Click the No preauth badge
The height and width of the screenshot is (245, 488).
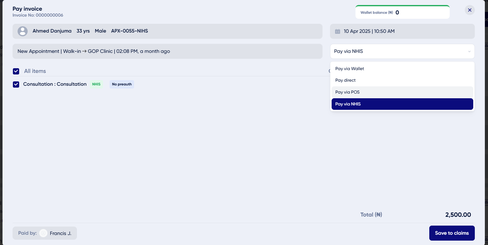122,84
